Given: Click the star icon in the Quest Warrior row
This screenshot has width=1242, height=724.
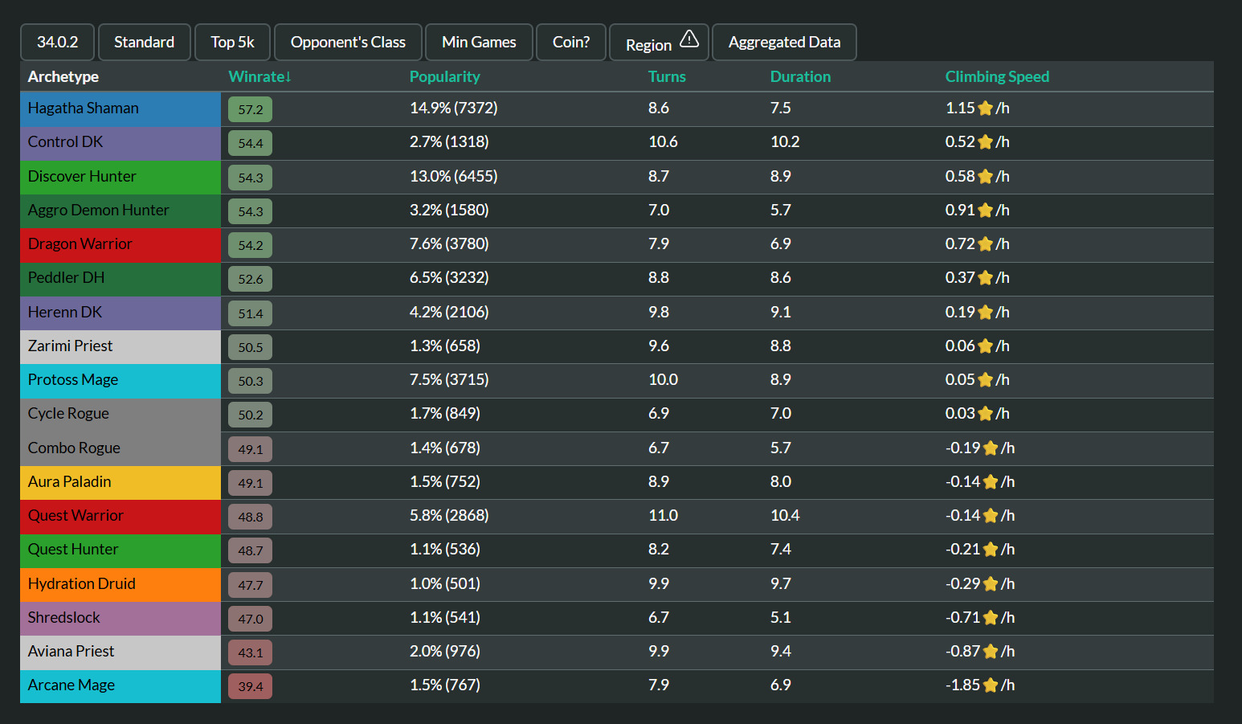Looking at the screenshot, I should pos(990,516).
